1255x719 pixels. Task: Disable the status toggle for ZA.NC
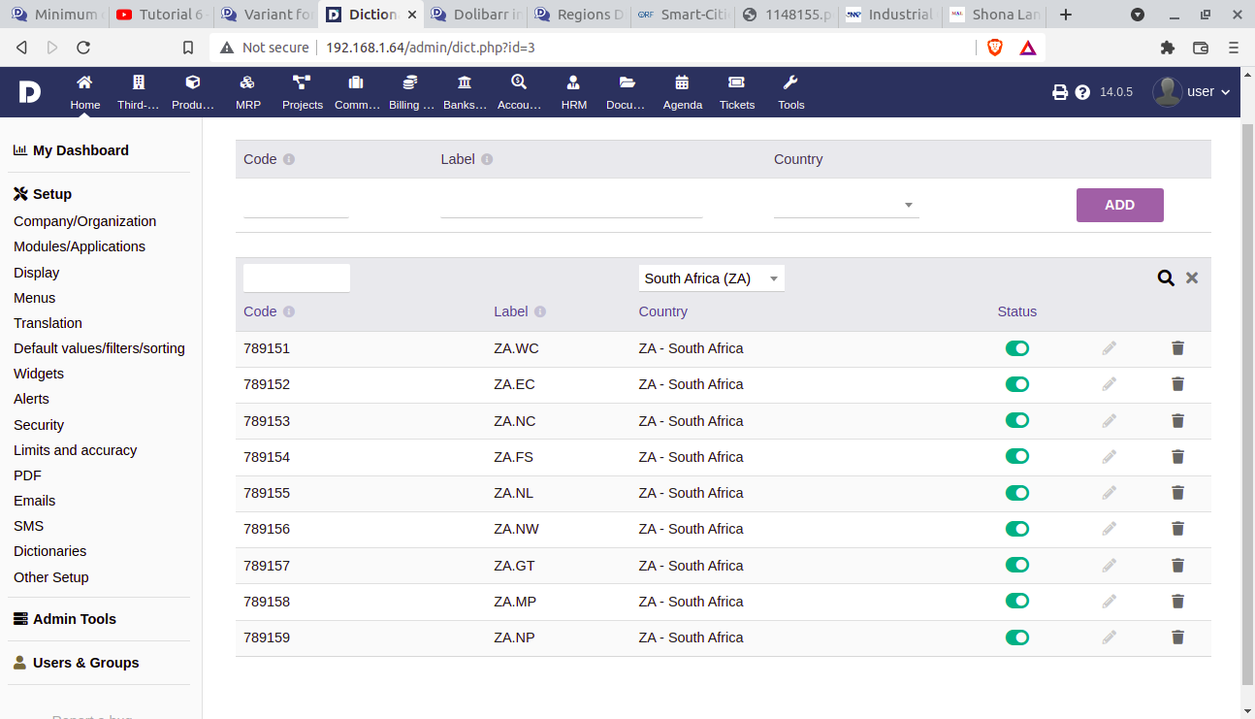(1016, 421)
